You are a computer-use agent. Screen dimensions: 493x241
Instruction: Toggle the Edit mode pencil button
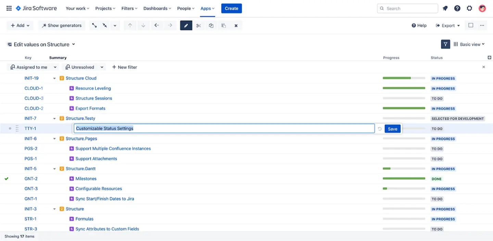click(x=186, y=25)
